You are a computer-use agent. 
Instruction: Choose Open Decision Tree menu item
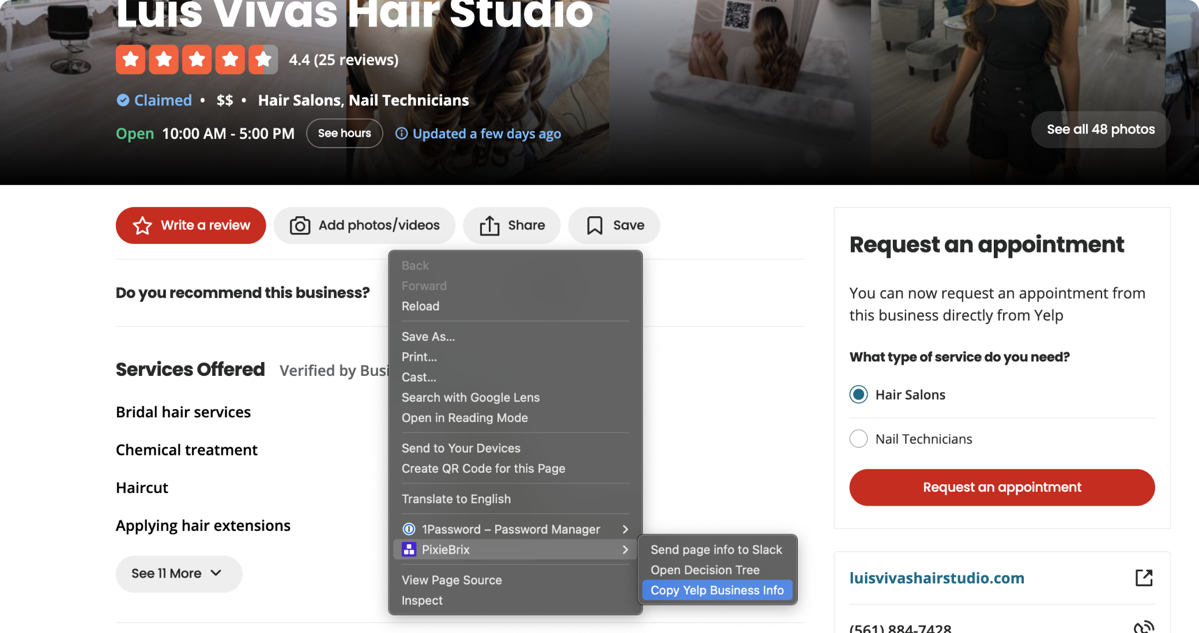(x=704, y=570)
